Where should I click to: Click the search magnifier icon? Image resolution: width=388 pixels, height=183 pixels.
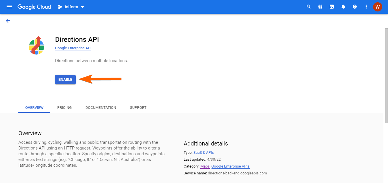[x=309, y=7]
